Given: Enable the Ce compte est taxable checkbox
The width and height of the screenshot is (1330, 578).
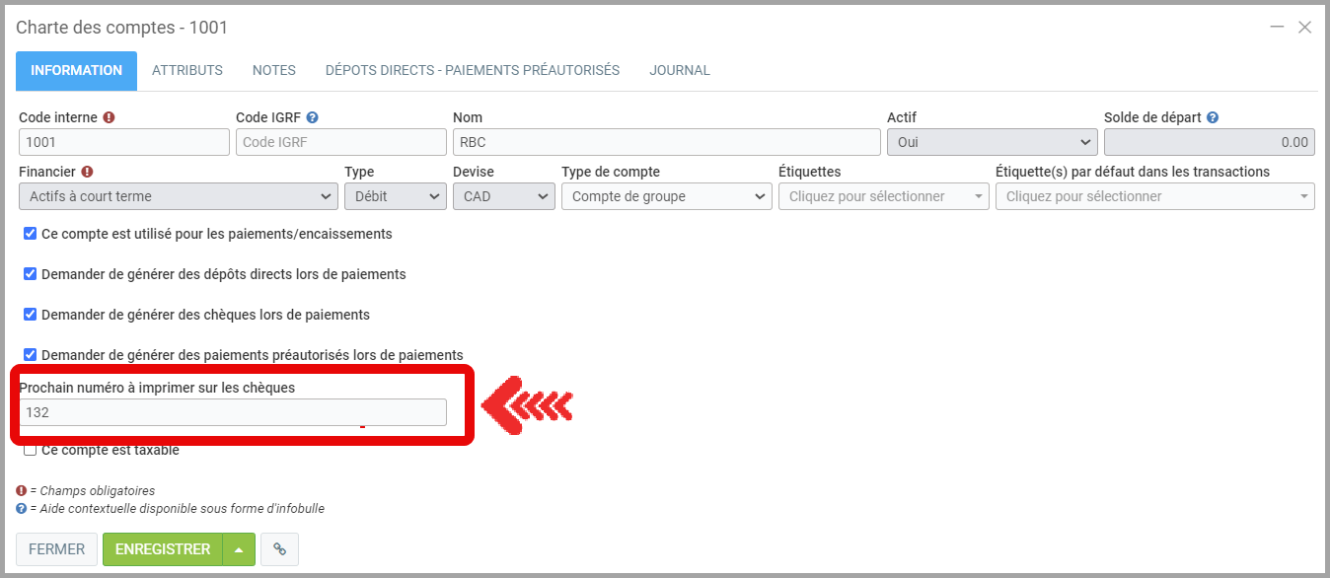Looking at the screenshot, I should (31, 450).
